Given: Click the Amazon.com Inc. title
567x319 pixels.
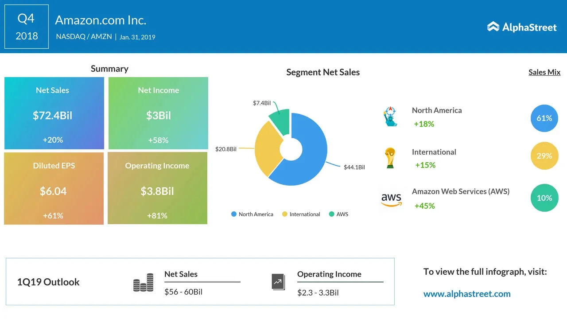Looking at the screenshot, I should (x=101, y=20).
